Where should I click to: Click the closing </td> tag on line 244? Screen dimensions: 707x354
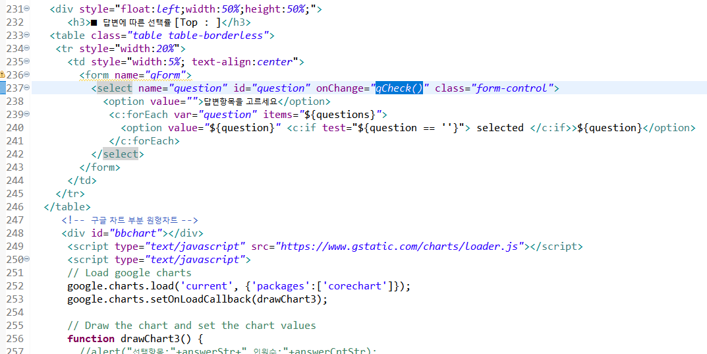[x=82, y=181]
